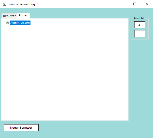Click the Ansicht group box label
Screen dimensions: 153x138
point(139,18)
